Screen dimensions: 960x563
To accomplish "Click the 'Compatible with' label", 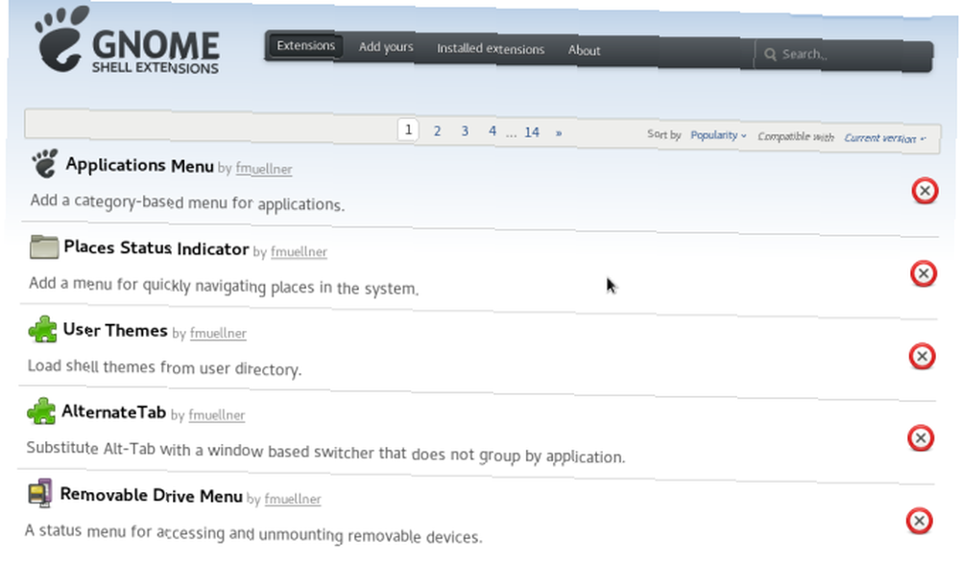I will pyautogui.click(x=796, y=136).
